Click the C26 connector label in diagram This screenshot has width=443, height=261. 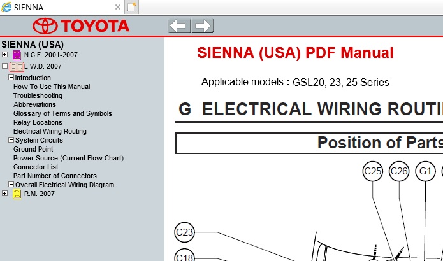[399, 171]
